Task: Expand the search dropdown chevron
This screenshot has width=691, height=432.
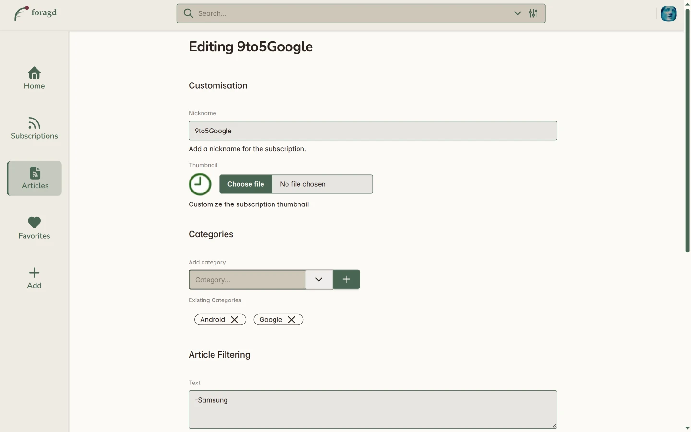Action: [x=517, y=13]
